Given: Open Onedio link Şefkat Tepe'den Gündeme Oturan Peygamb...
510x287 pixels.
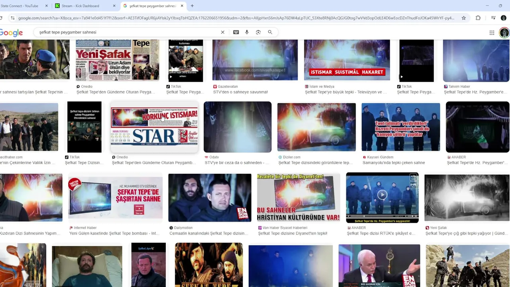Looking at the screenshot, I should (154, 163).
